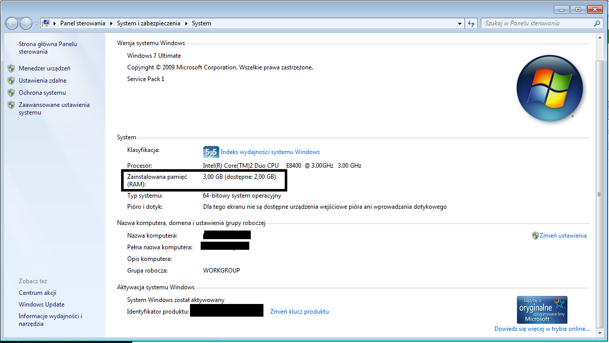Click the vertical scrollbar thumb
The image size is (609, 343).
(601, 194)
